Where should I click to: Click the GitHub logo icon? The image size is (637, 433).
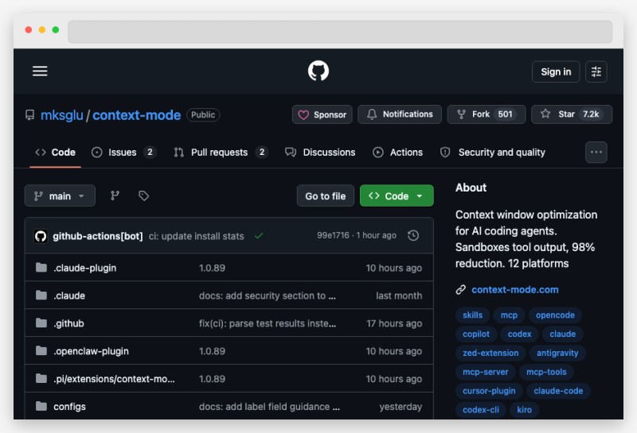pos(318,72)
